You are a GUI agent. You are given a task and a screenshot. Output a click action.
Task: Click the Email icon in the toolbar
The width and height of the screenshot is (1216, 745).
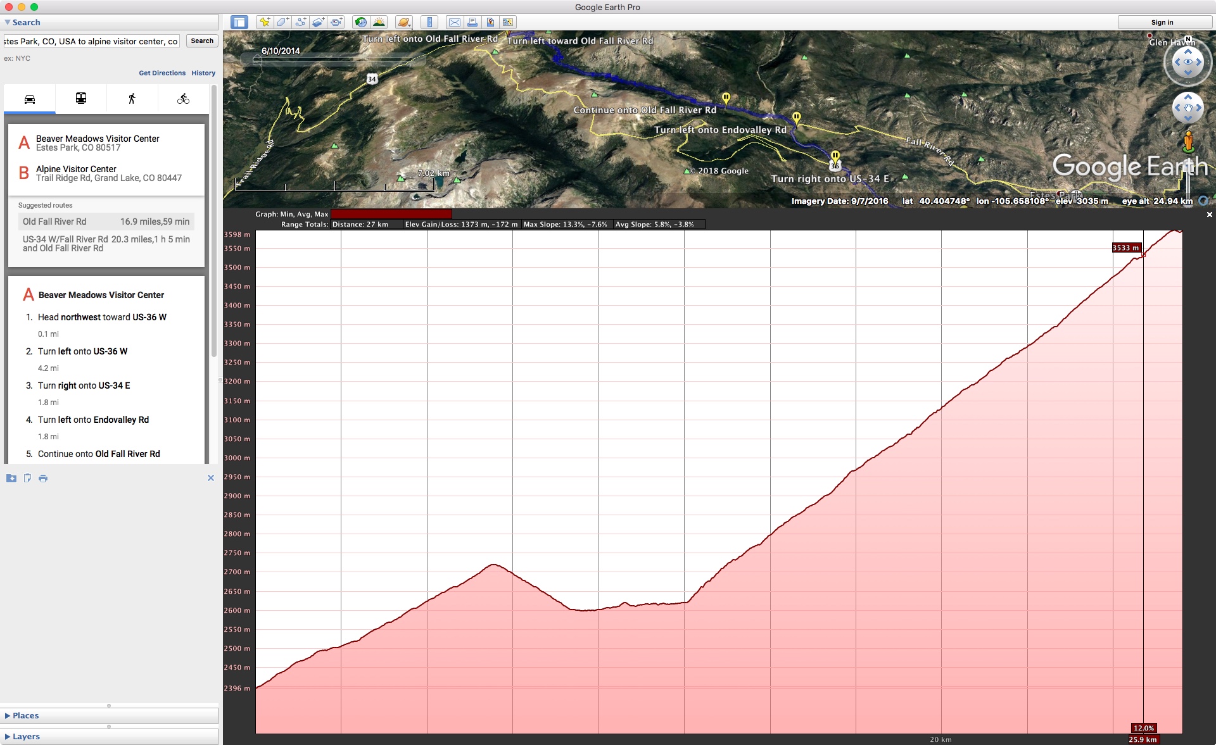tap(454, 22)
